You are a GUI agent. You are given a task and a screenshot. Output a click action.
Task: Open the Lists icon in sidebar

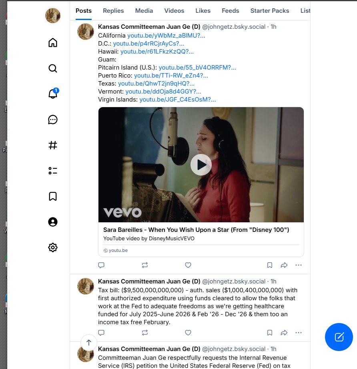(53, 171)
